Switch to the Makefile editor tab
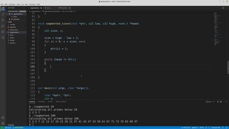Viewport: 229px width, 129px height. [64, 8]
